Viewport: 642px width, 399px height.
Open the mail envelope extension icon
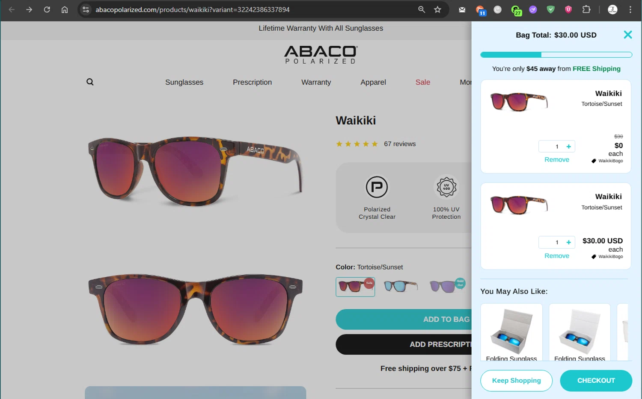click(x=462, y=9)
